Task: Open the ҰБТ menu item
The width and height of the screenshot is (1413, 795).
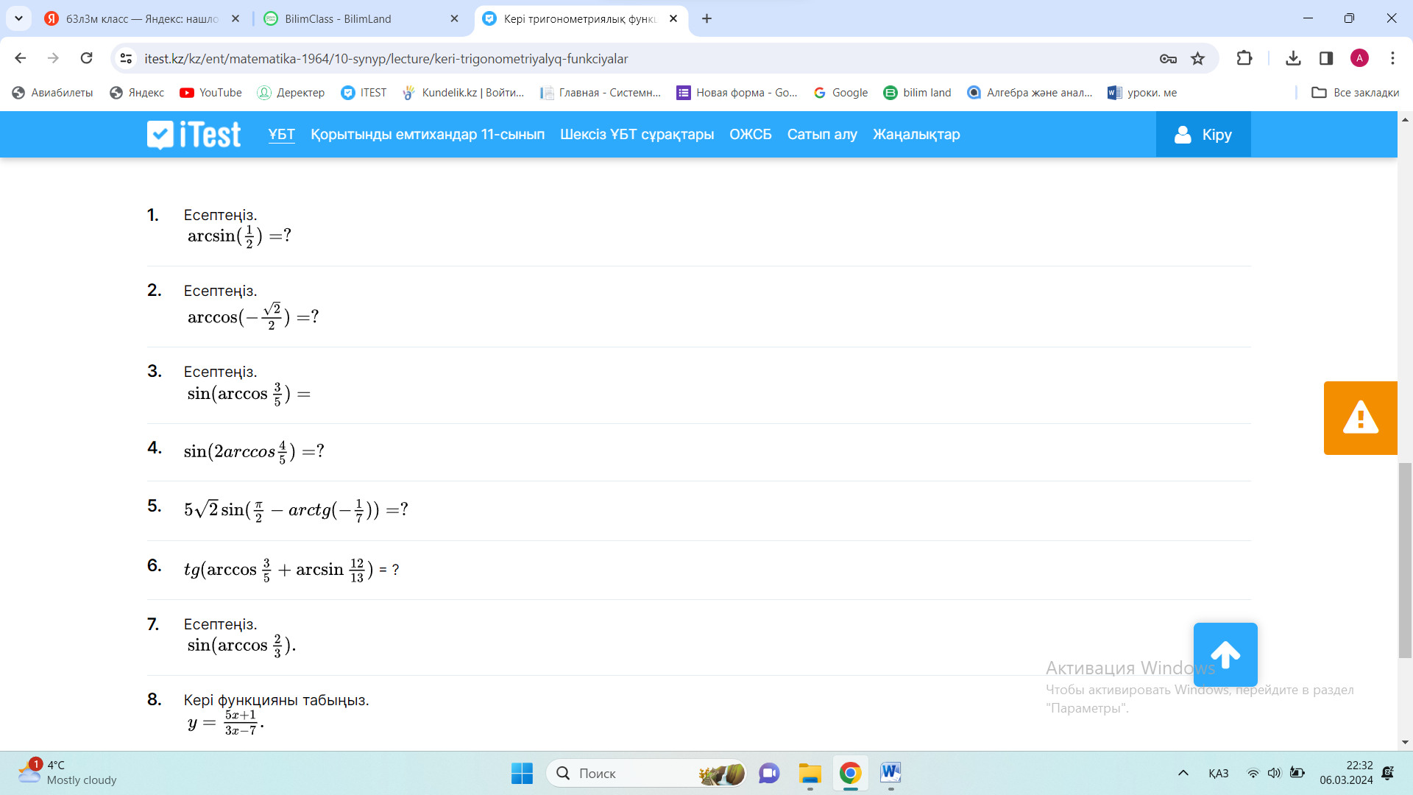Action: coord(281,135)
